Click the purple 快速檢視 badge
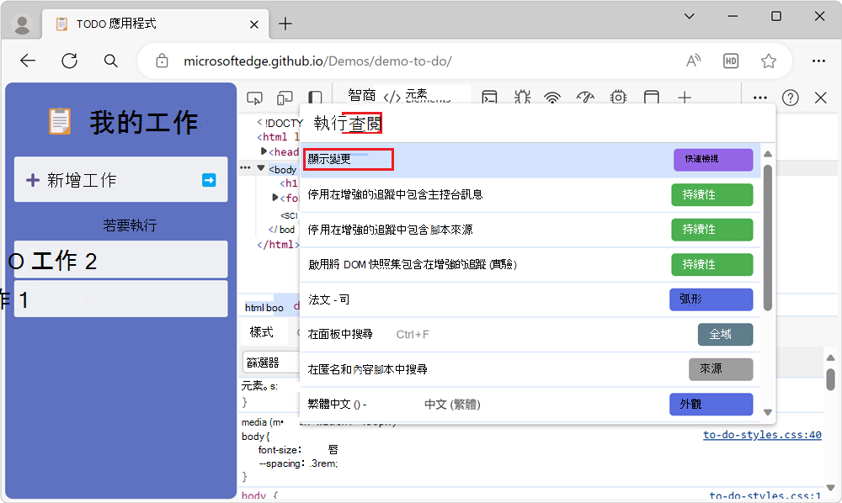The height and width of the screenshot is (503, 842). [713, 159]
